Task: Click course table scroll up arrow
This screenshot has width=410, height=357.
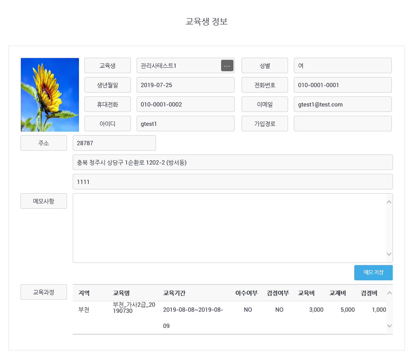Action: [389, 293]
